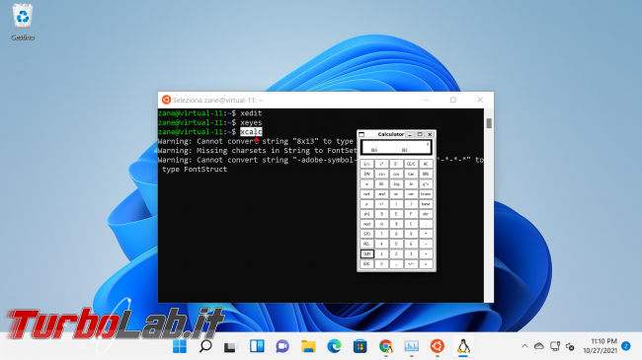642x360 pixels.
Task: Toggle the INV inverse key
Action: (366, 174)
